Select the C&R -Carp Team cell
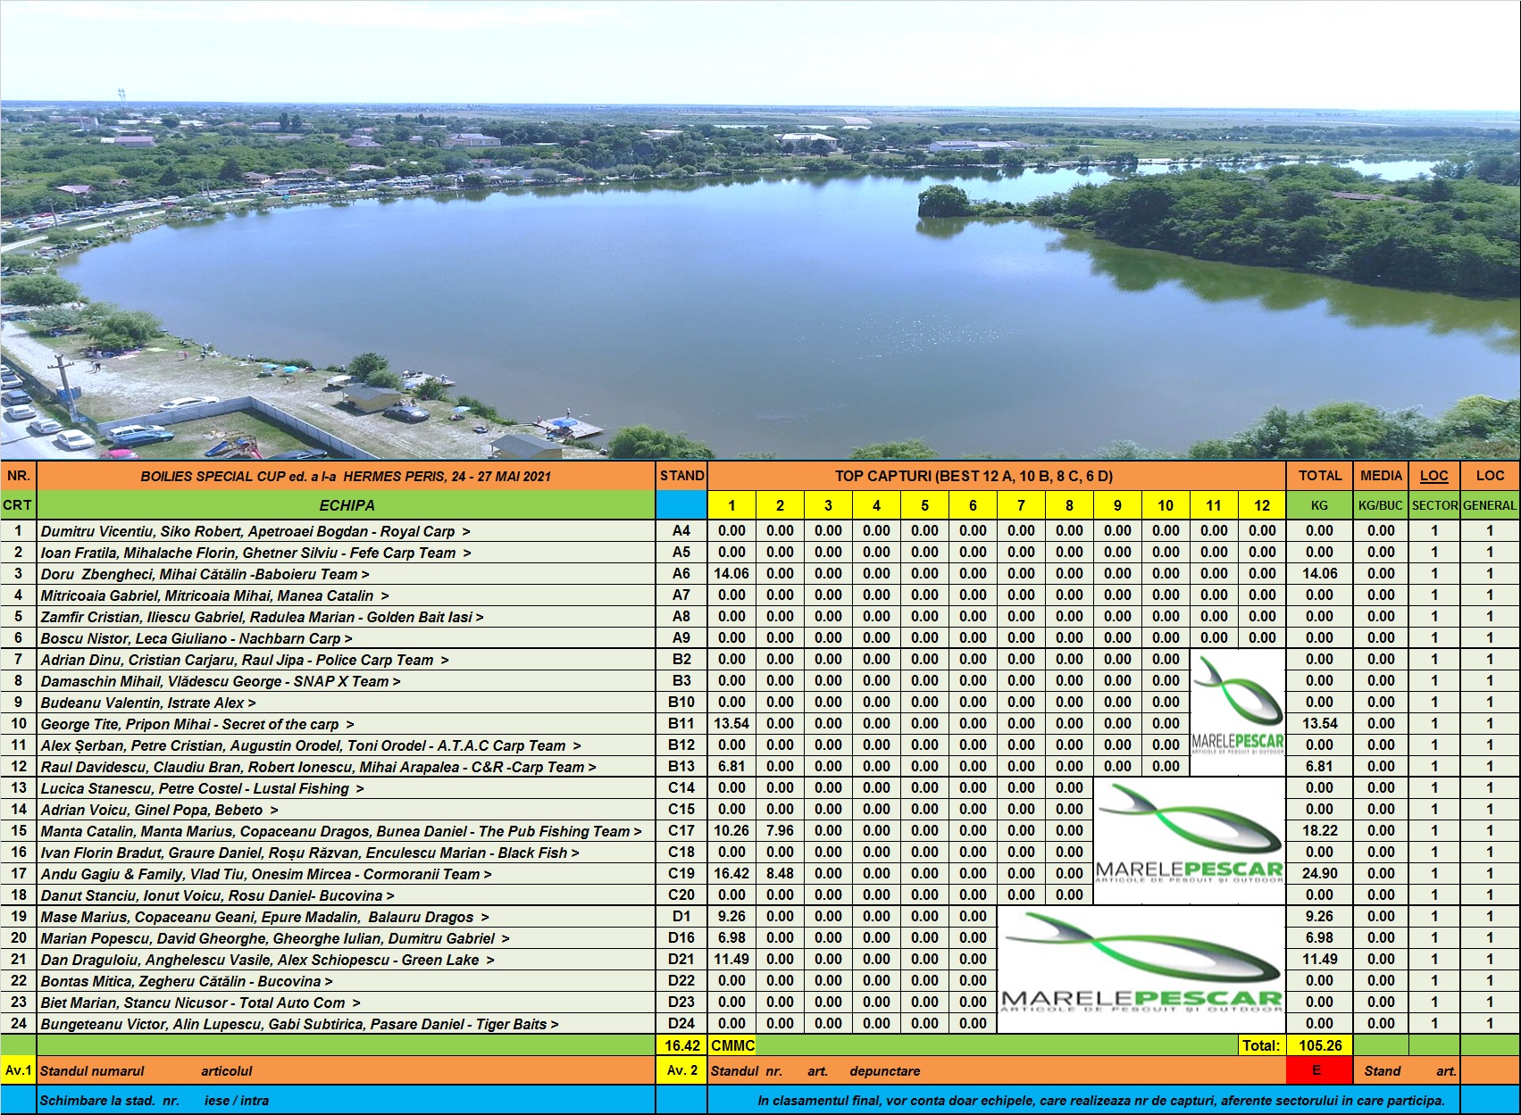This screenshot has width=1521, height=1115. [347, 767]
